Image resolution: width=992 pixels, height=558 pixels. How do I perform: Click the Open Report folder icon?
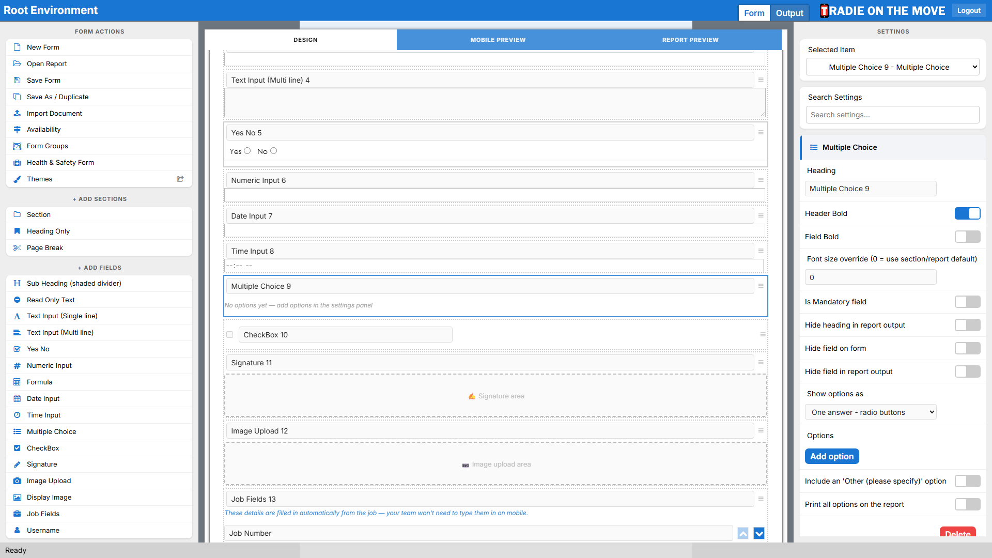[17, 64]
